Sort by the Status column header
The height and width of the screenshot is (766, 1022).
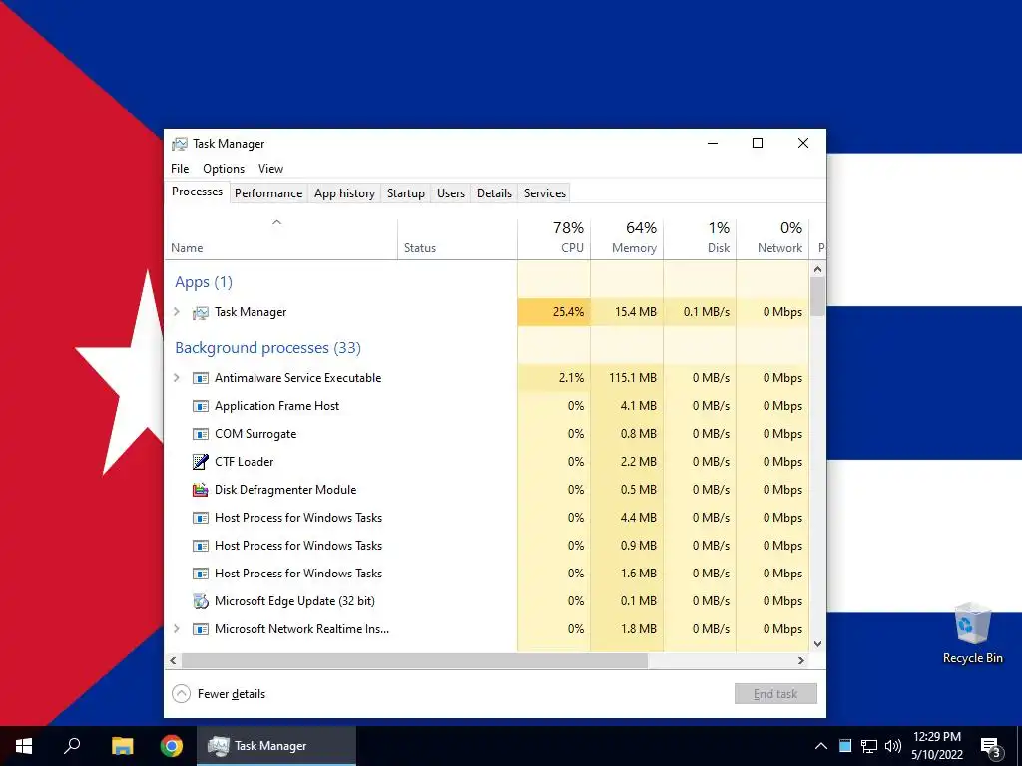click(x=457, y=239)
